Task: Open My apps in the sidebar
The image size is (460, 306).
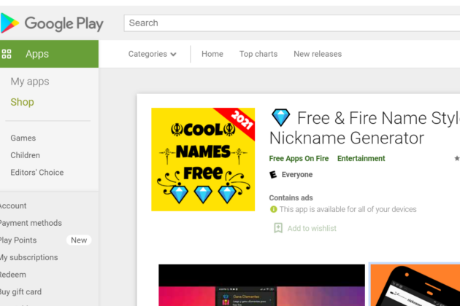Action: [30, 81]
